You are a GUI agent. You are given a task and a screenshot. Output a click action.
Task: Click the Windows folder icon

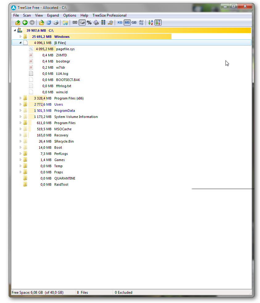[x=25, y=37]
